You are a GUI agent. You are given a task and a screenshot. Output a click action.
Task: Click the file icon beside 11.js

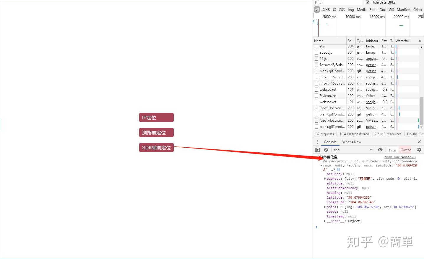316,59
